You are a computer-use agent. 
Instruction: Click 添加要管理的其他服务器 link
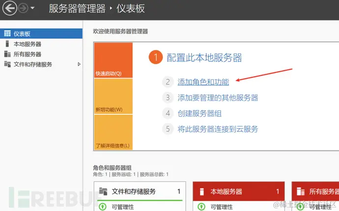coord(218,98)
